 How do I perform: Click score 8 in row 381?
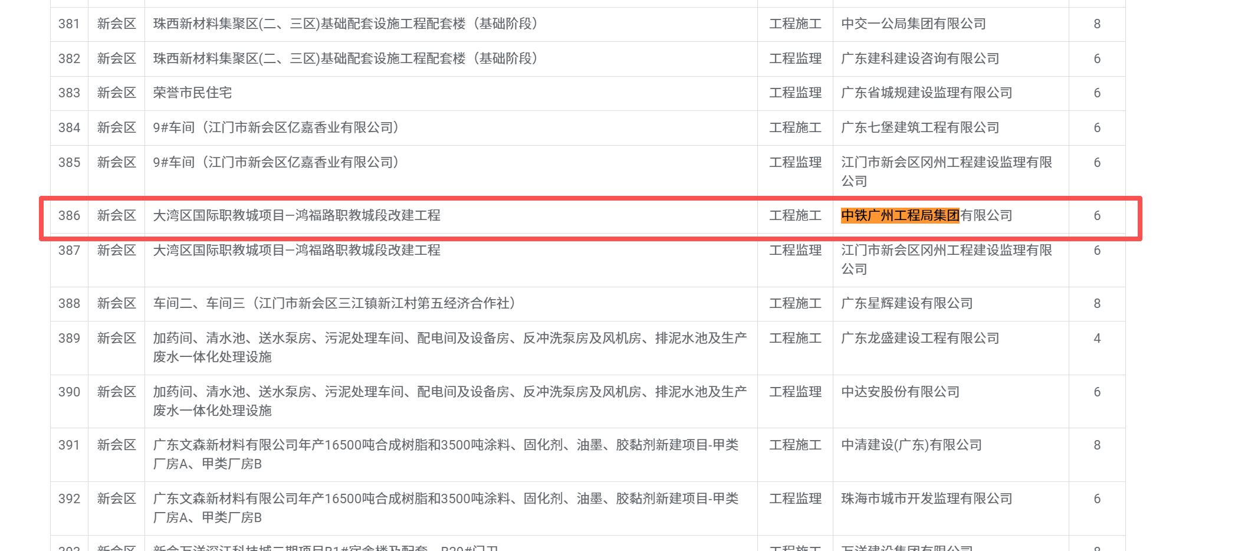1097,24
